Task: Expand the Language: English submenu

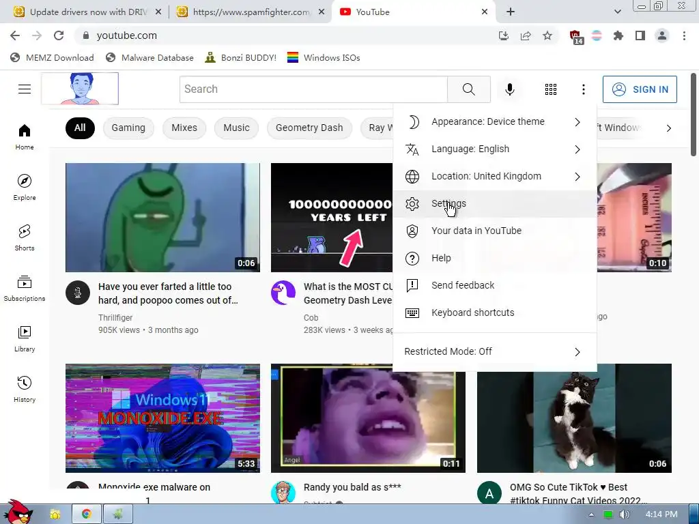Action: tap(494, 149)
